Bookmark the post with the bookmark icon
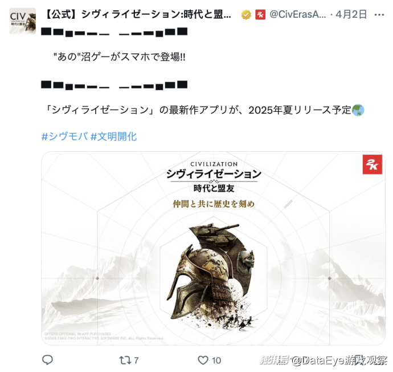Image resolution: width=393 pixels, height=372 pixels. (359, 360)
